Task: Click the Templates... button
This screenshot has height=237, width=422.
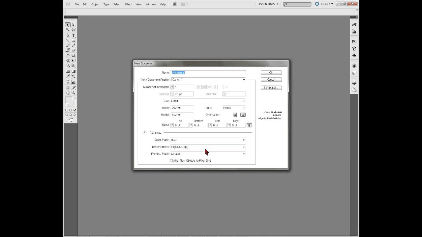Action: tap(271, 88)
